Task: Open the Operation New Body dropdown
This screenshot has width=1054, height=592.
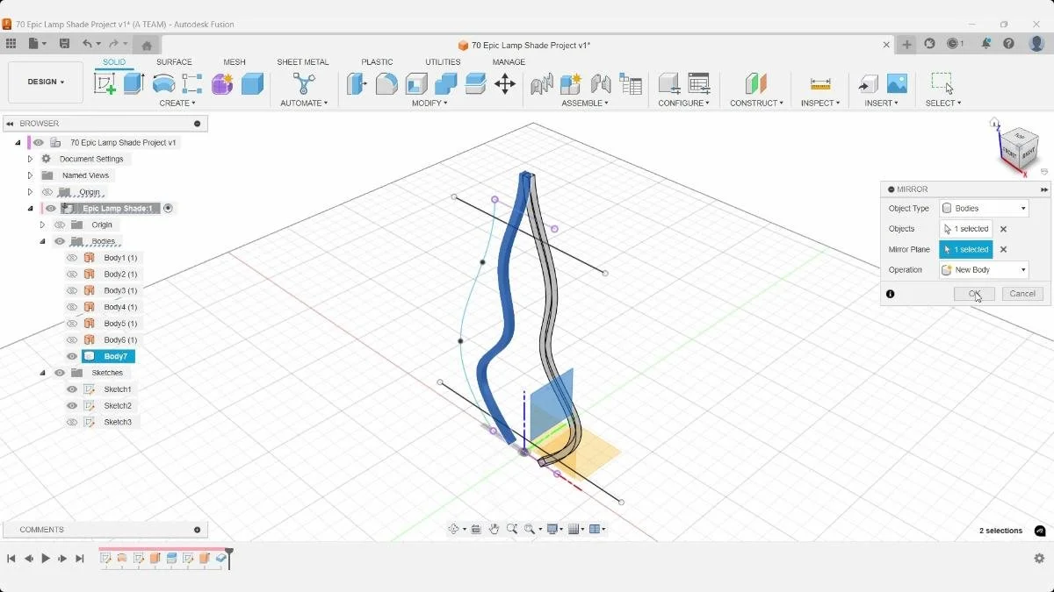Action: tap(984, 270)
